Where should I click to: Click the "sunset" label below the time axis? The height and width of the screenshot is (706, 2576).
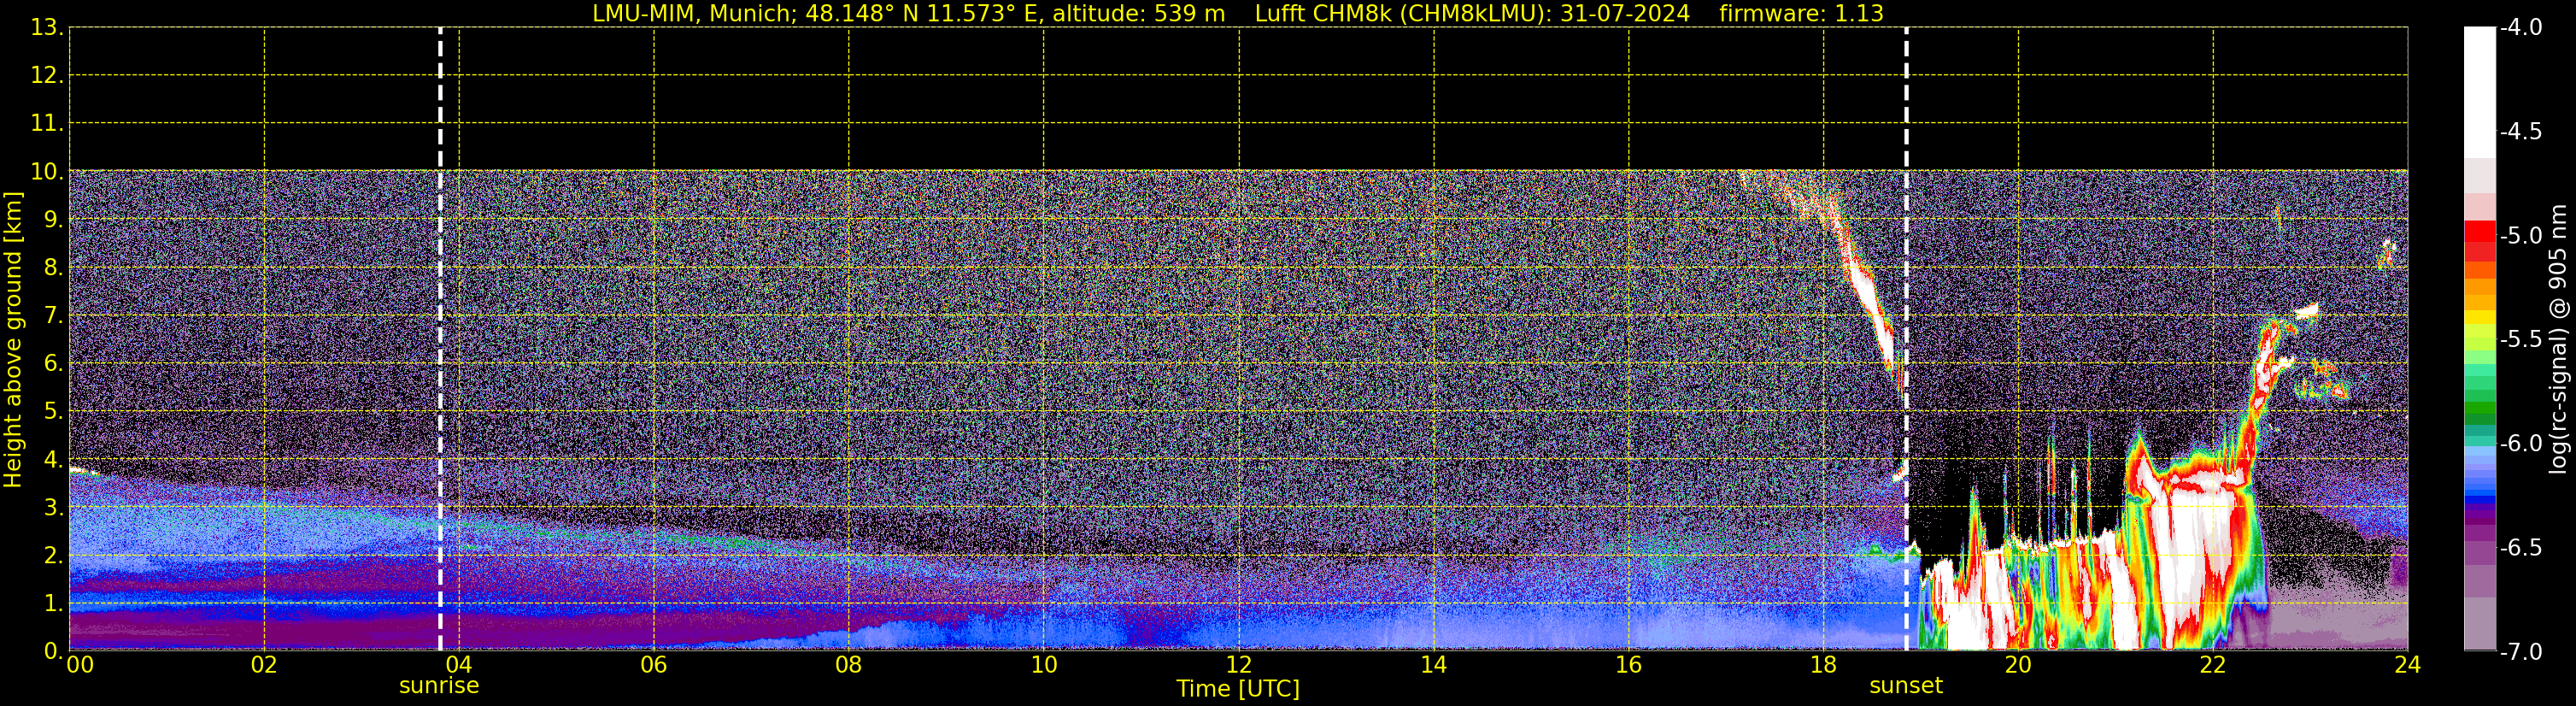[1906, 686]
